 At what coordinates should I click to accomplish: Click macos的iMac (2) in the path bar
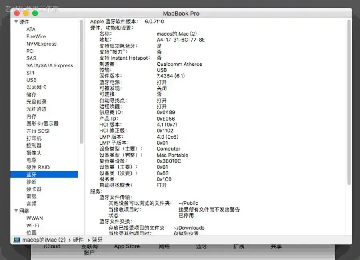(x=44, y=240)
